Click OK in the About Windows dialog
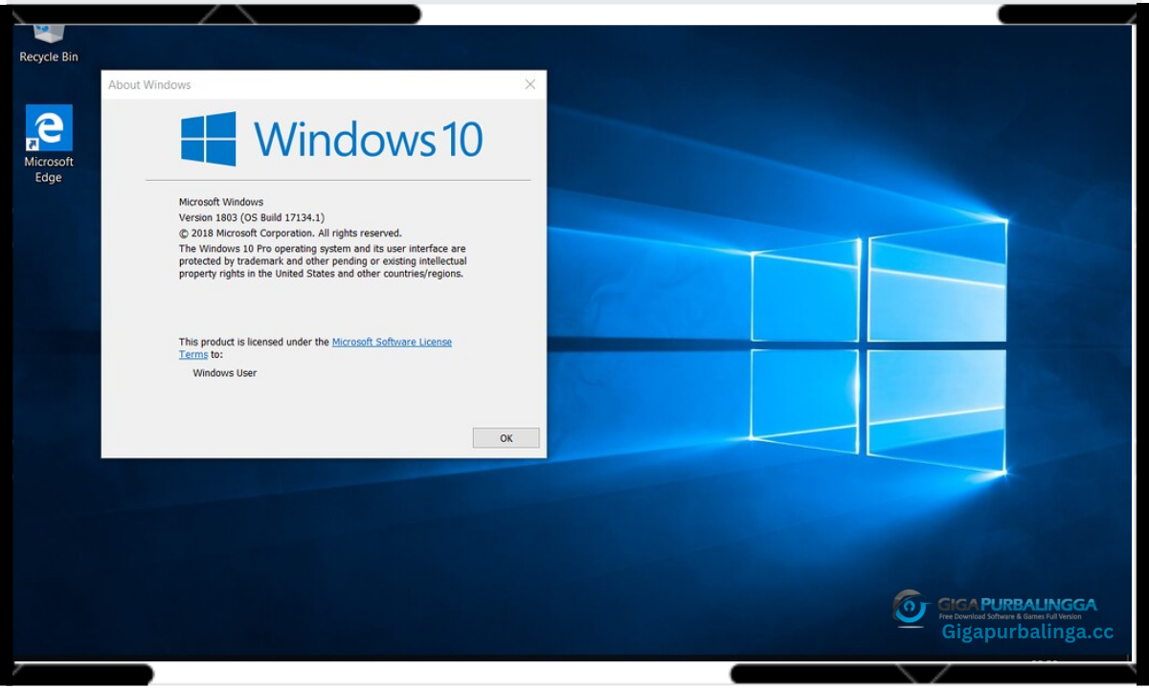 [x=506, y=437]
